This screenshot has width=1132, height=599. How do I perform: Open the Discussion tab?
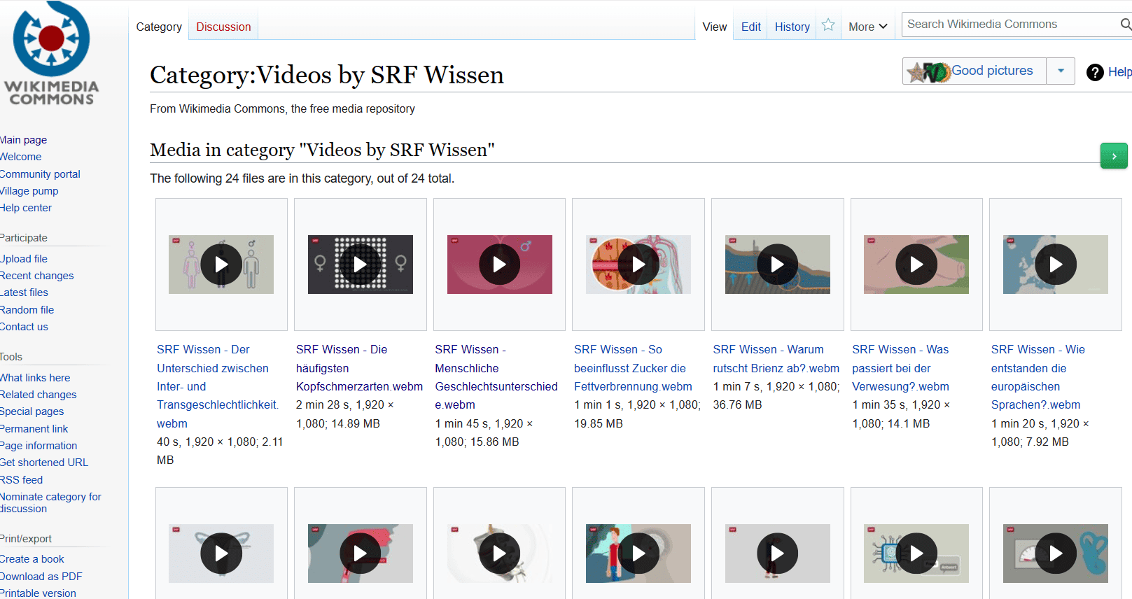(223, 27)
